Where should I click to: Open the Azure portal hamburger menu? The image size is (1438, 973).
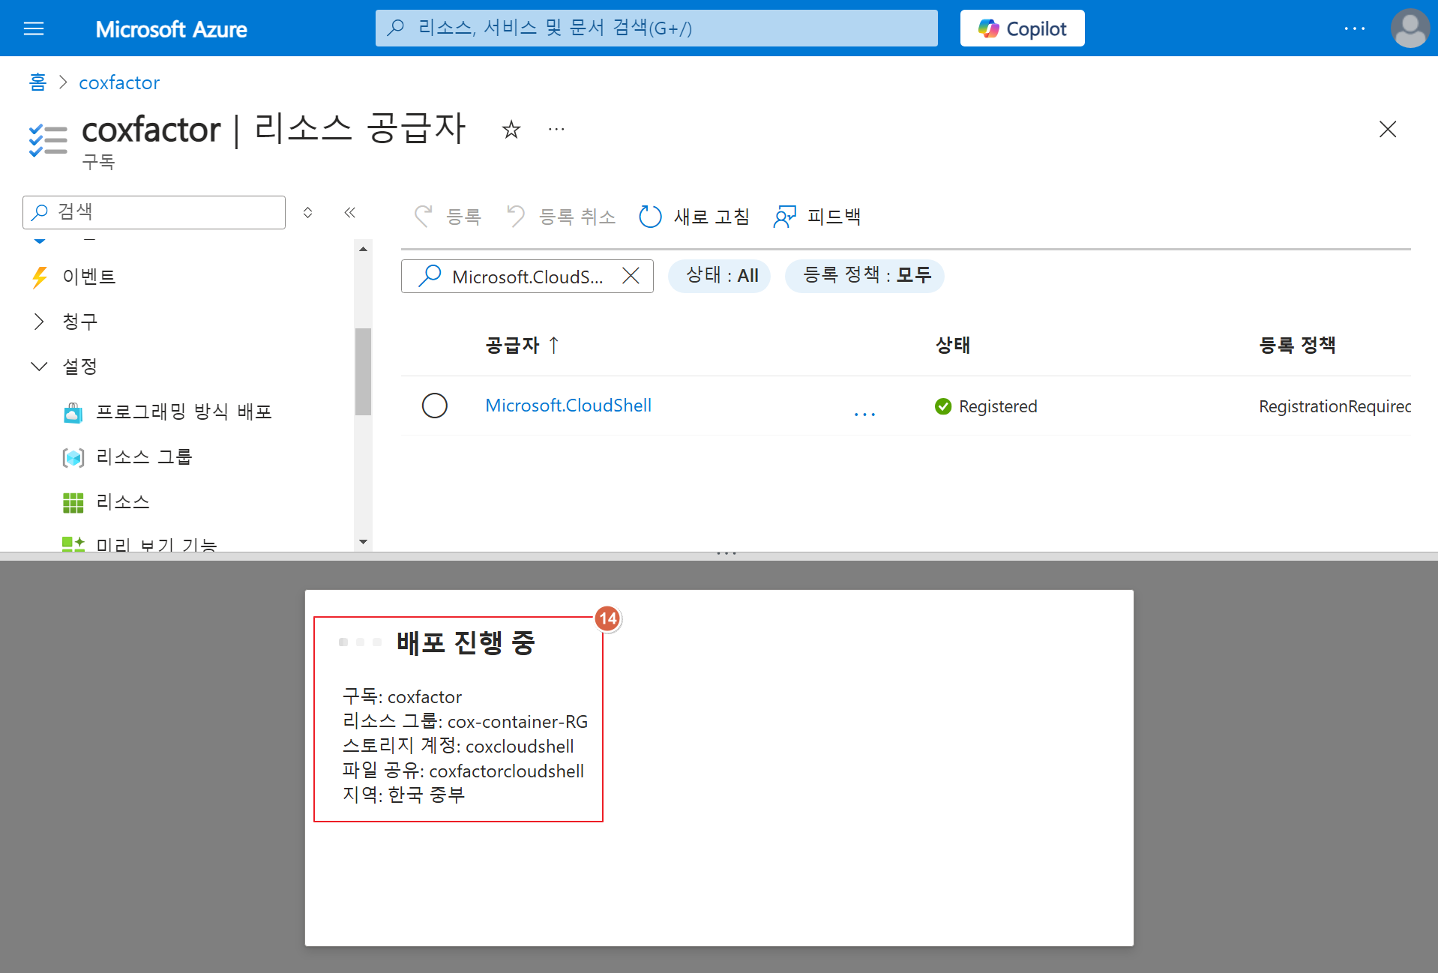(x=34, y=28)
